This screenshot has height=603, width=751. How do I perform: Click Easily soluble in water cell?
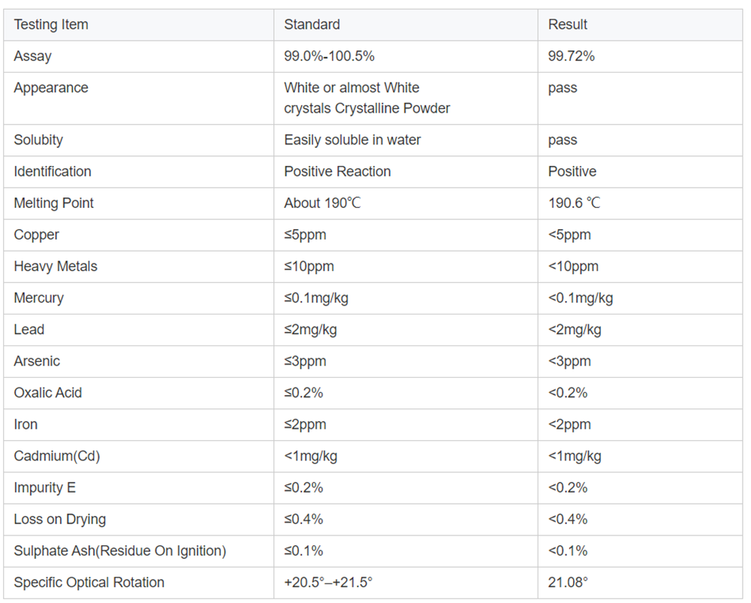pyautogui.click(x=352, y=140)
